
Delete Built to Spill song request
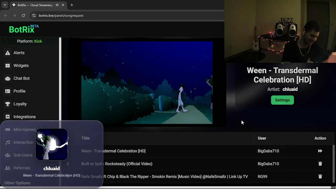[320, 164]
